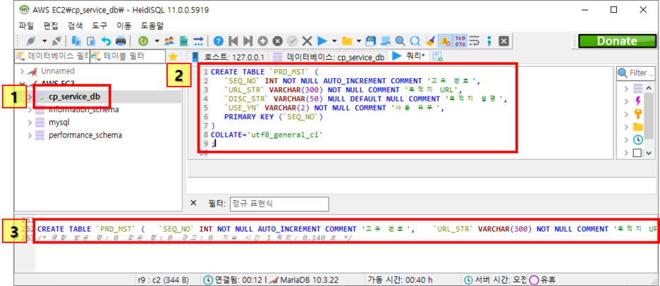Select the Unnamed session tree item
660x286 pixels.
58,71
